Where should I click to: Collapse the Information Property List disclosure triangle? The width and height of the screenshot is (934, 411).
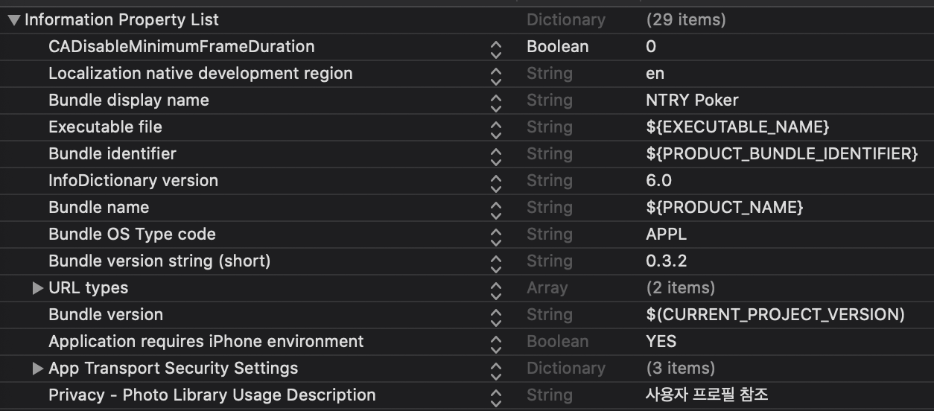pos(14,20)
